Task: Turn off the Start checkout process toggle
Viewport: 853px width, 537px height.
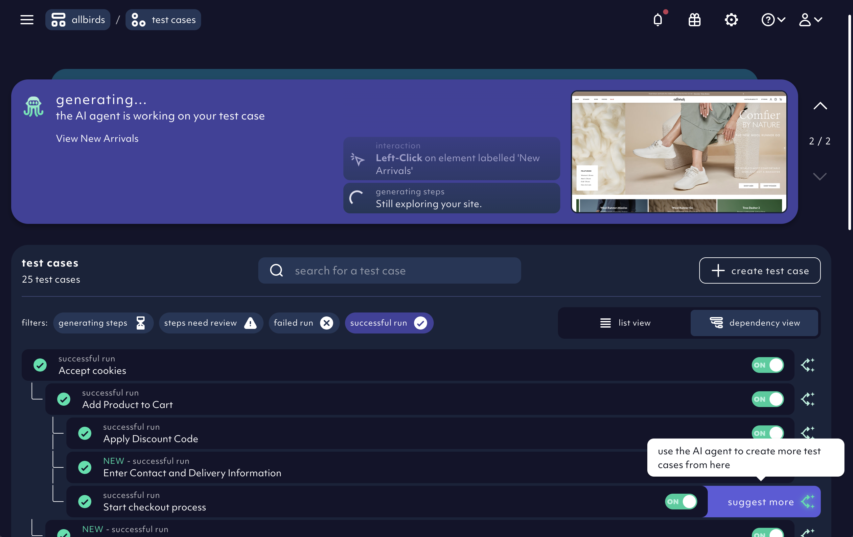Action: pyautogui.click(x=680, y=501)
